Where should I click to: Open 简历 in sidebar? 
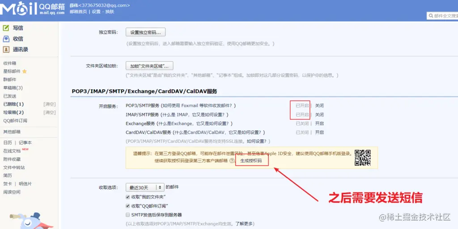pyautogui.click(x=8, y=175)
